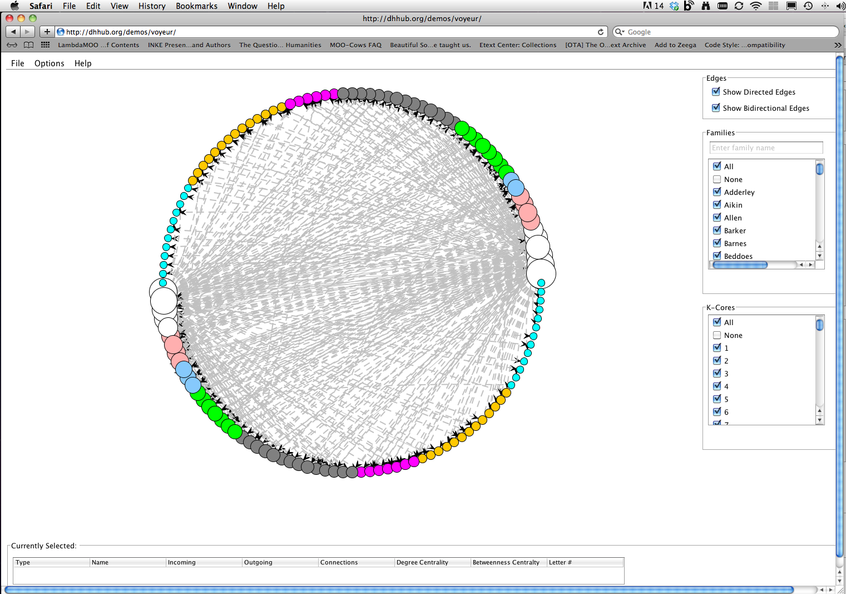Click the Time Machine icon in menu bar
The height and width of the screenshot is (594, 846).
[808, 6]
